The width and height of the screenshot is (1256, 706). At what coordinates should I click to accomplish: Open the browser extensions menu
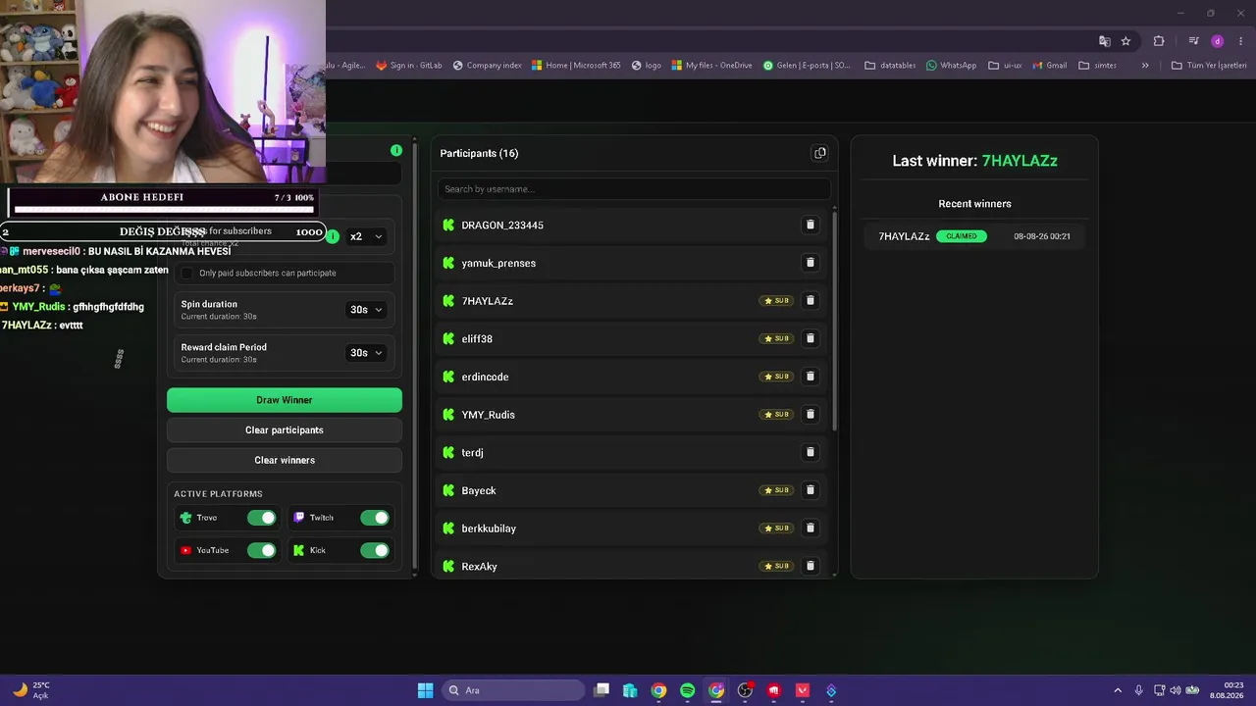point(1159,41)
